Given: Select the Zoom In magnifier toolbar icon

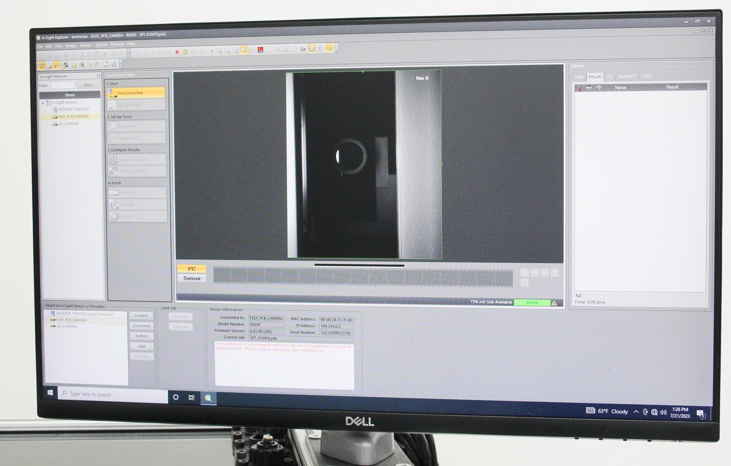Looking at the screenshot, I should (x=220, y=50).
